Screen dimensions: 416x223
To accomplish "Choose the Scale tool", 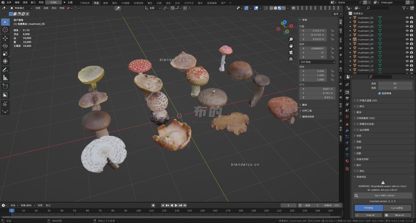I will (x=5, y=54).
